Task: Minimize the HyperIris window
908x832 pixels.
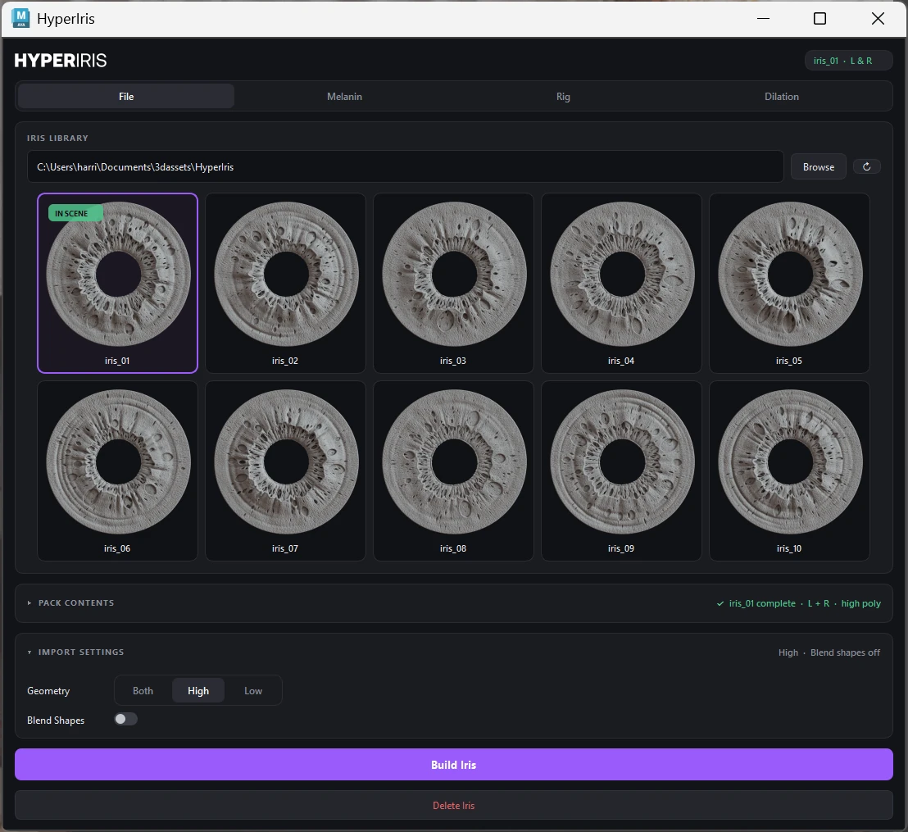Action: coord(763,19)
